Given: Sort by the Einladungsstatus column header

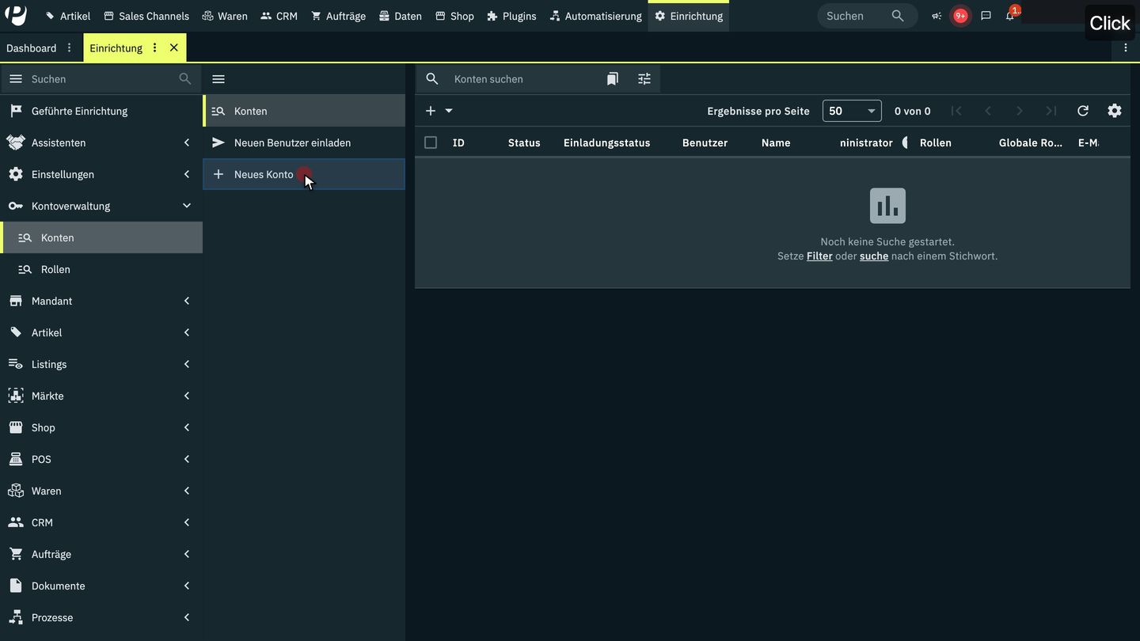Looking at the screenshot, I should click(606, 142).
